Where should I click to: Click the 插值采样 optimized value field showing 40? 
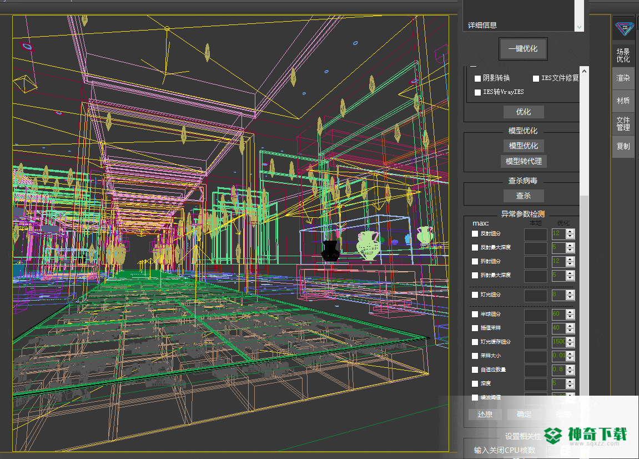[559, 328]
